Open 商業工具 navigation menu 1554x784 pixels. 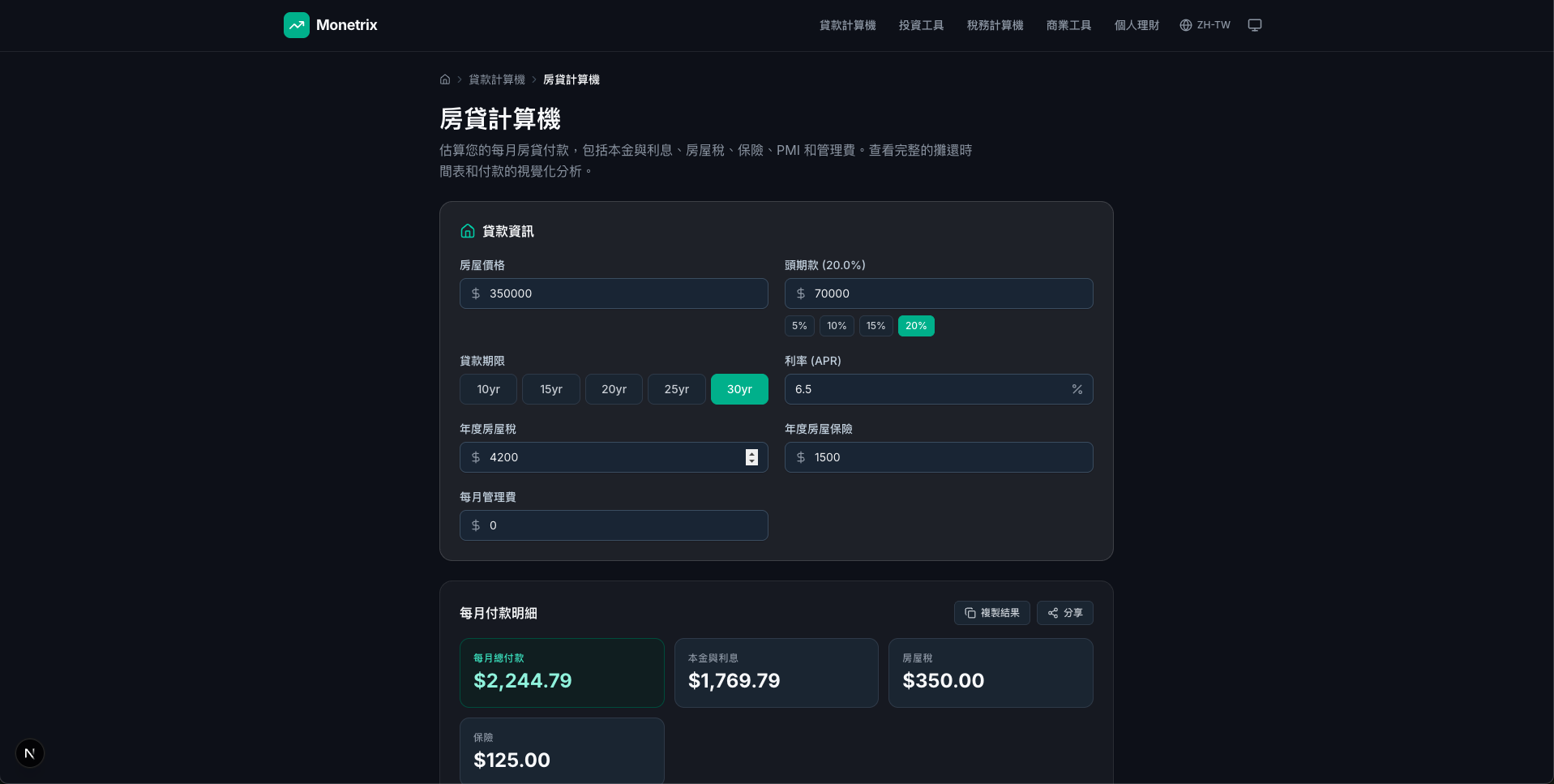pos(1069,25)
